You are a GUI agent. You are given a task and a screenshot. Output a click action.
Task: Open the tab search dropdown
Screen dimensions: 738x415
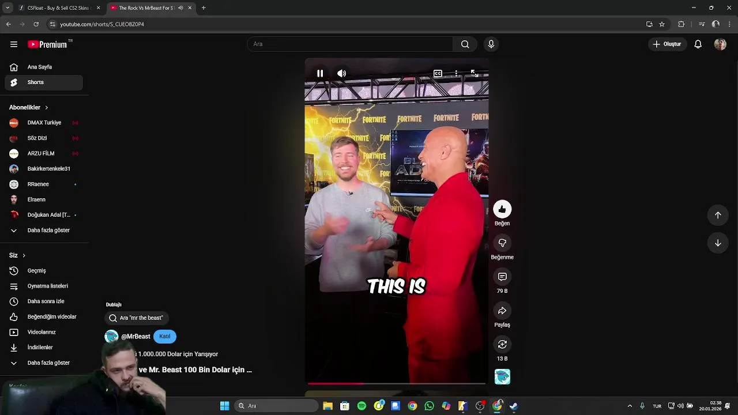7,8
